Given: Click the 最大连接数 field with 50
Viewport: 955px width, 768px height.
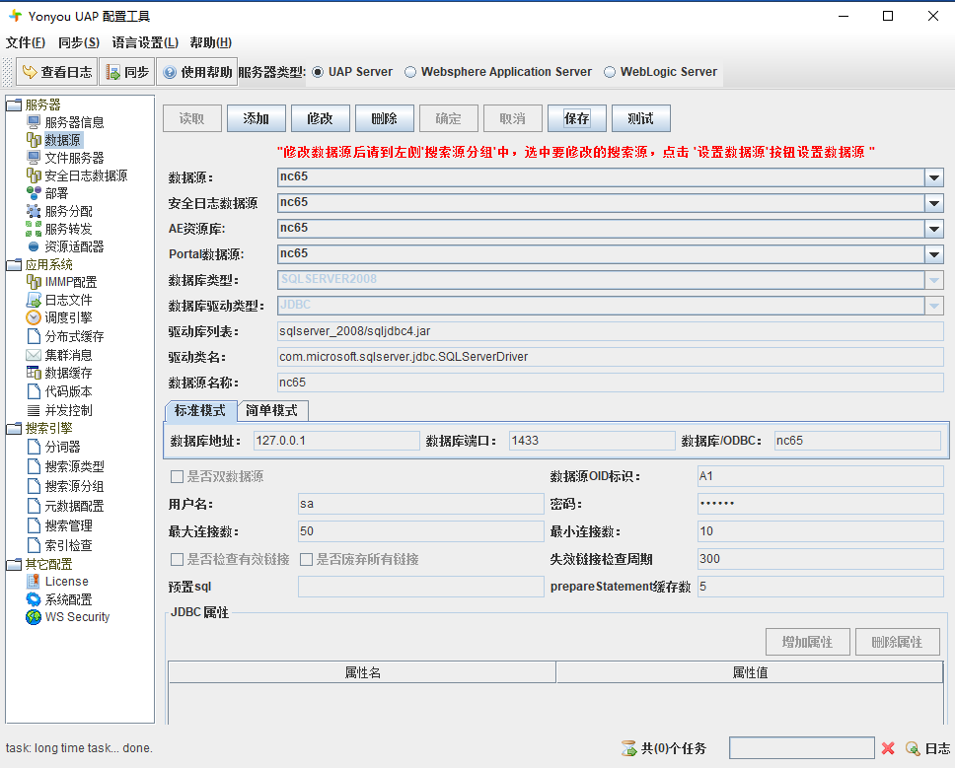Looking at the screenshot, I should tap(421, 531).
